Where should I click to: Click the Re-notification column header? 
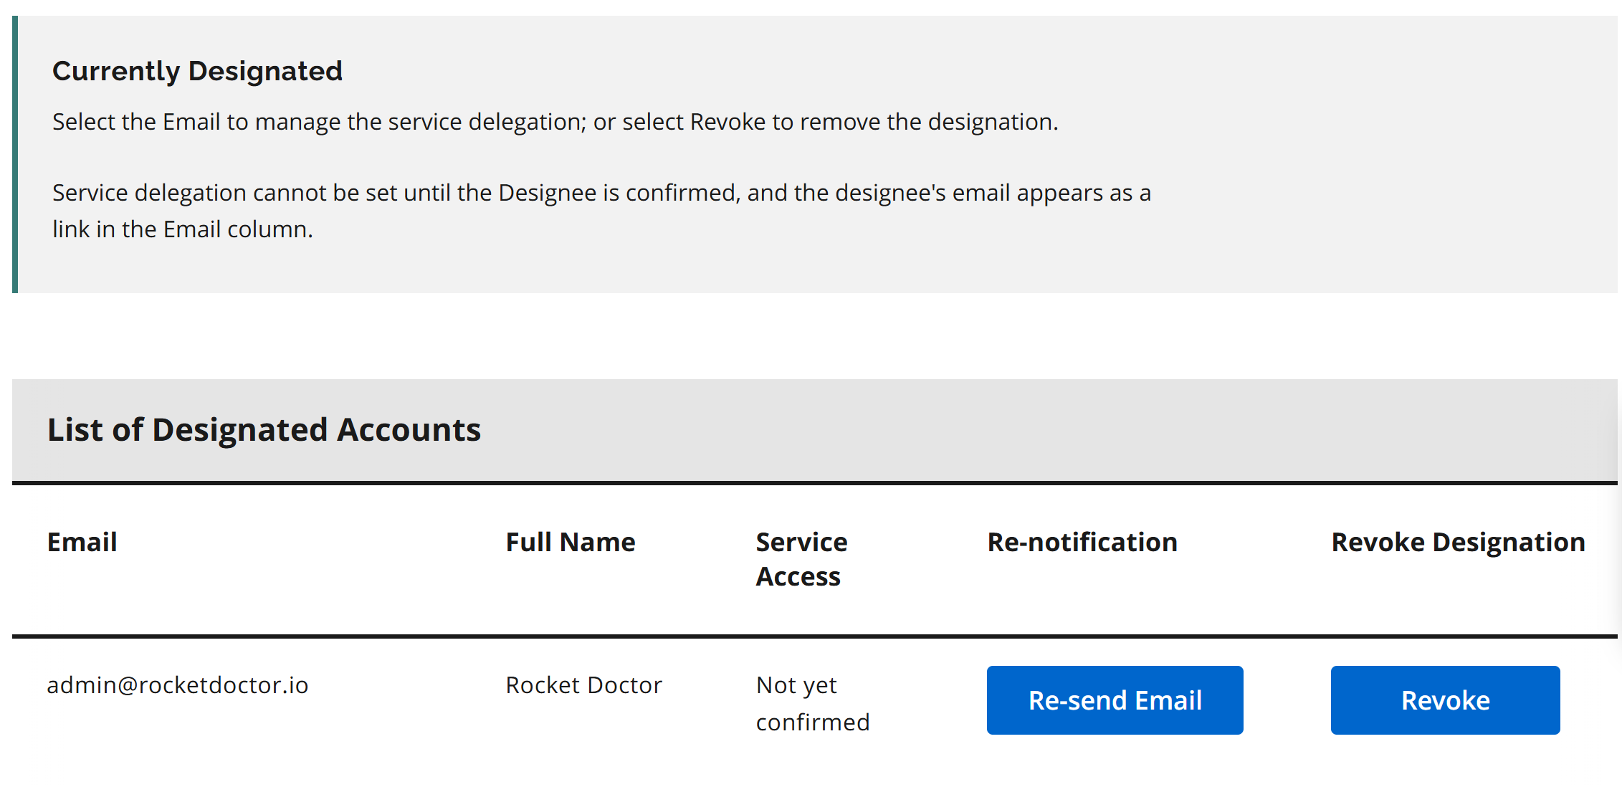pos(1082,542)
